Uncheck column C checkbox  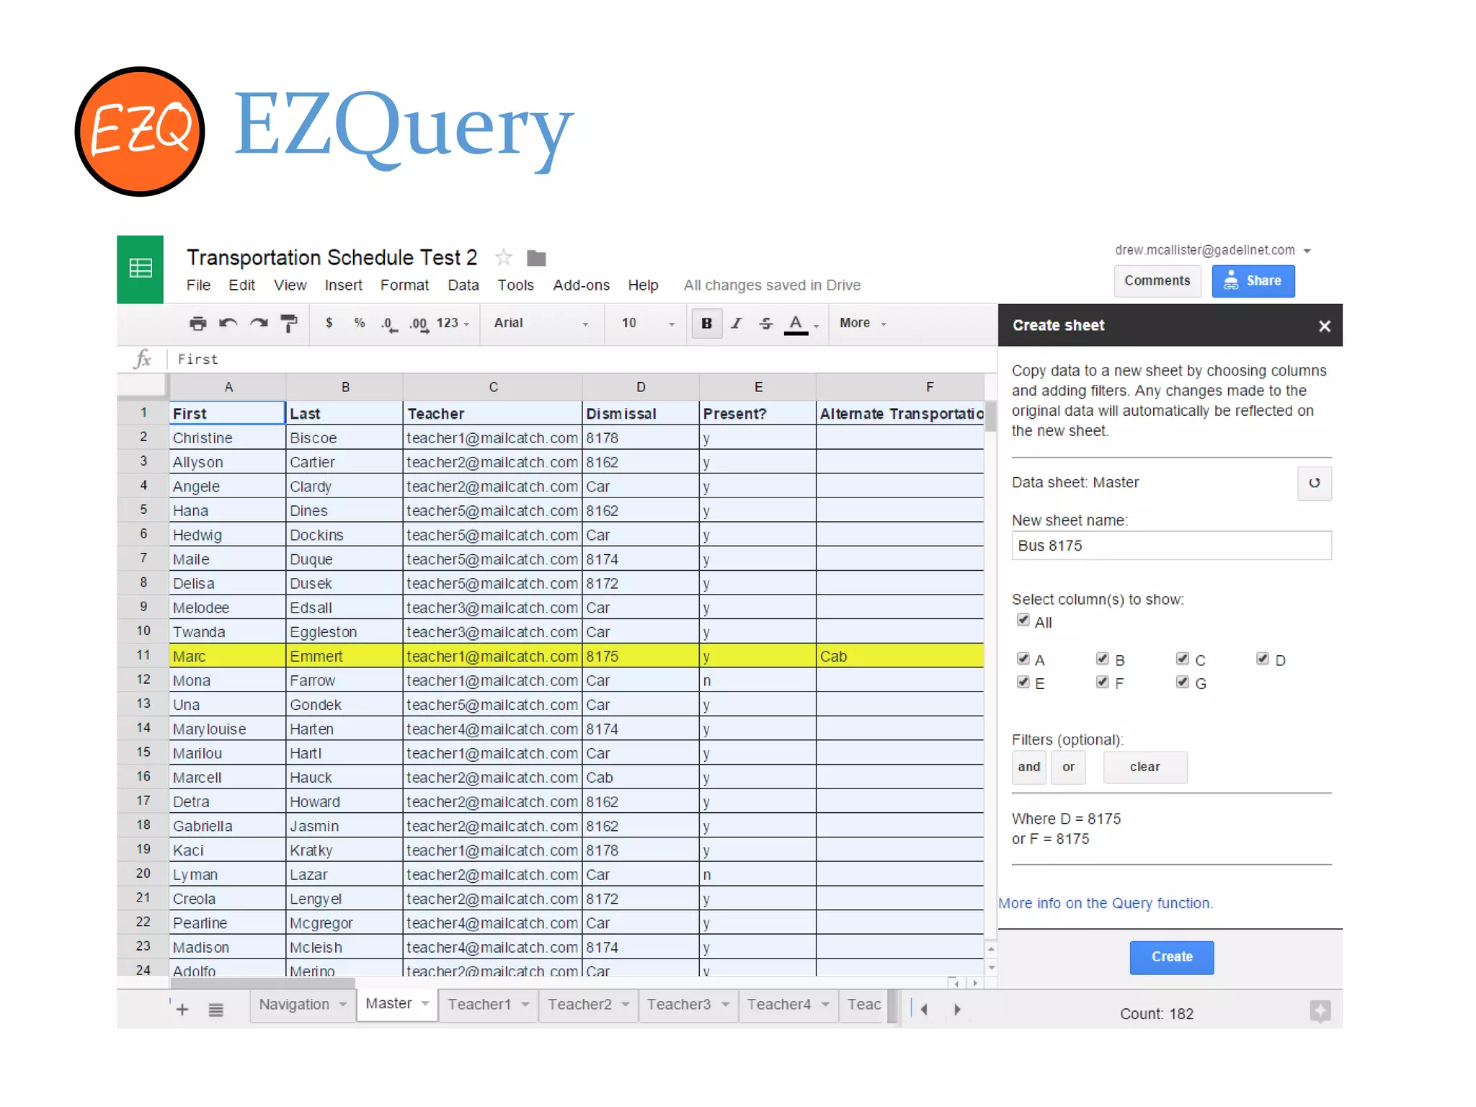(1182, 658)
